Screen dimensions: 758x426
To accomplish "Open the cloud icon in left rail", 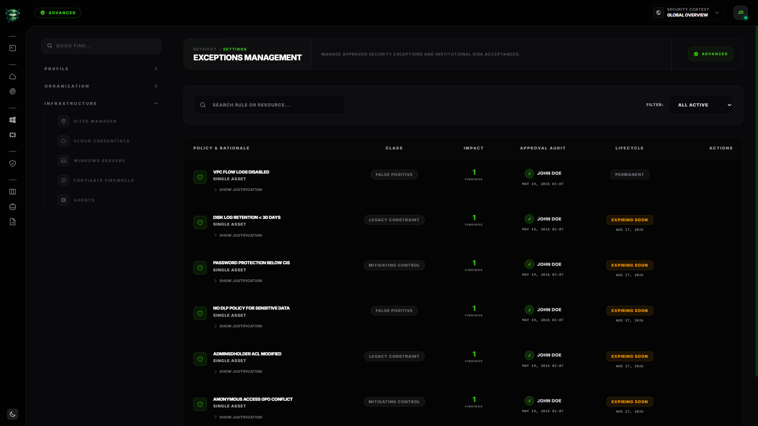I will tap(13, 77).
